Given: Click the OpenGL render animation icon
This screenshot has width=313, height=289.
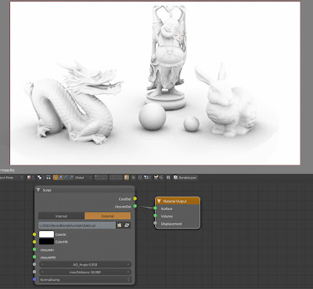Looking at the screenshot, I should point(161,177).
